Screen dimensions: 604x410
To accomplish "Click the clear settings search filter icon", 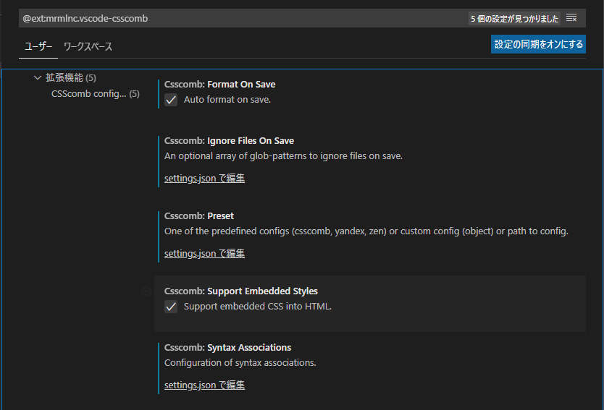I will [x=571, y=18].
